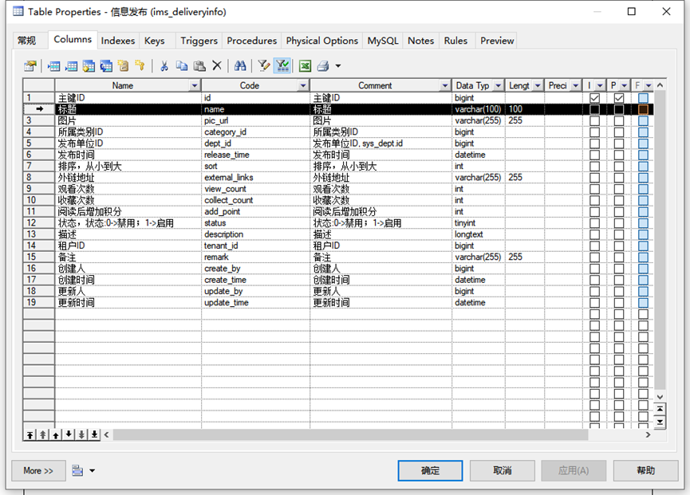This screenshot has width=690, height=495.
Task: Check the I checkbox for pic_url row
Action: 594,121
